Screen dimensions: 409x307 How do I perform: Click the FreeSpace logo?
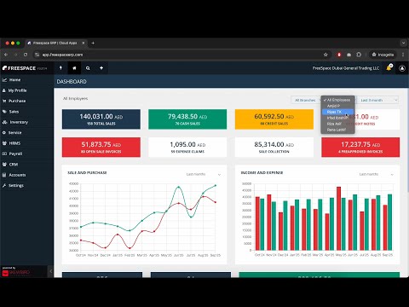[x=25, y=68]
